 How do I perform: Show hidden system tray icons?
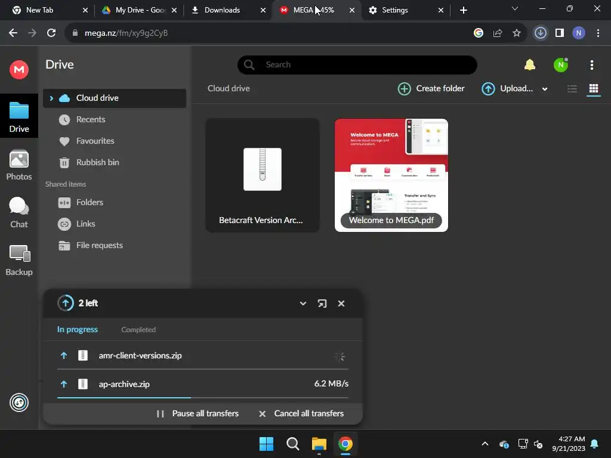pos(485,444)
